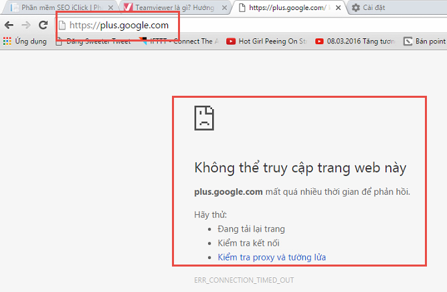Click the ERR_CONNECTION_TIMED_OUT error code text
The image size is (447, 292).
point(244,280)
